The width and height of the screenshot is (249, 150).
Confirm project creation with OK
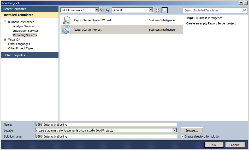click(x=214, y=145)
